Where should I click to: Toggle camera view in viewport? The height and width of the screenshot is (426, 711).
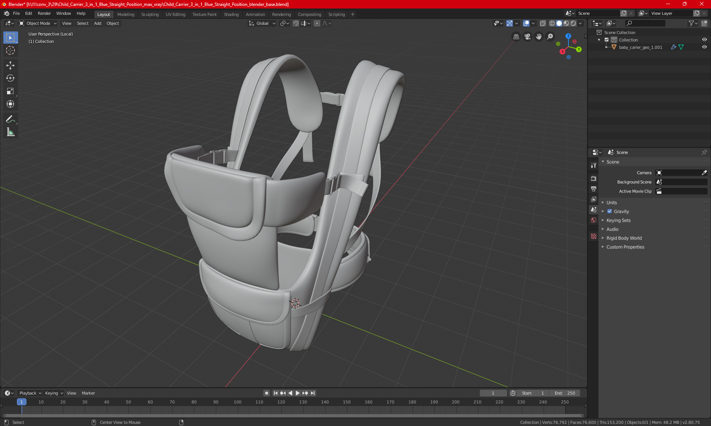tap(527, 37)
